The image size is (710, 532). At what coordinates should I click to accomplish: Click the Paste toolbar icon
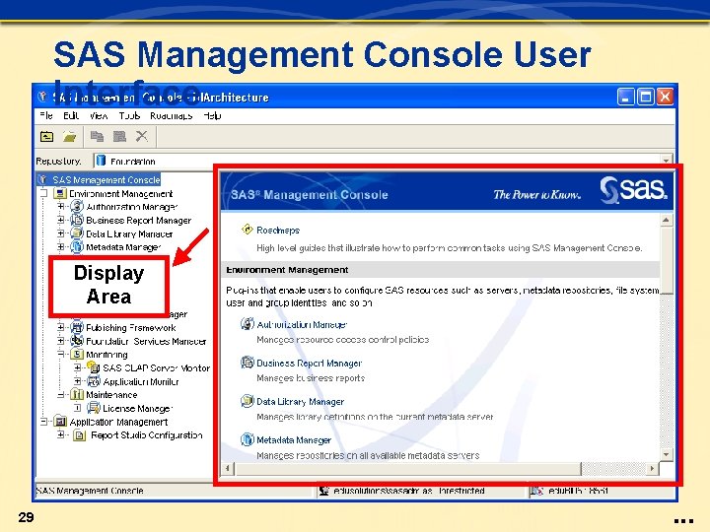pyautogui.click(x=119, y=136)
